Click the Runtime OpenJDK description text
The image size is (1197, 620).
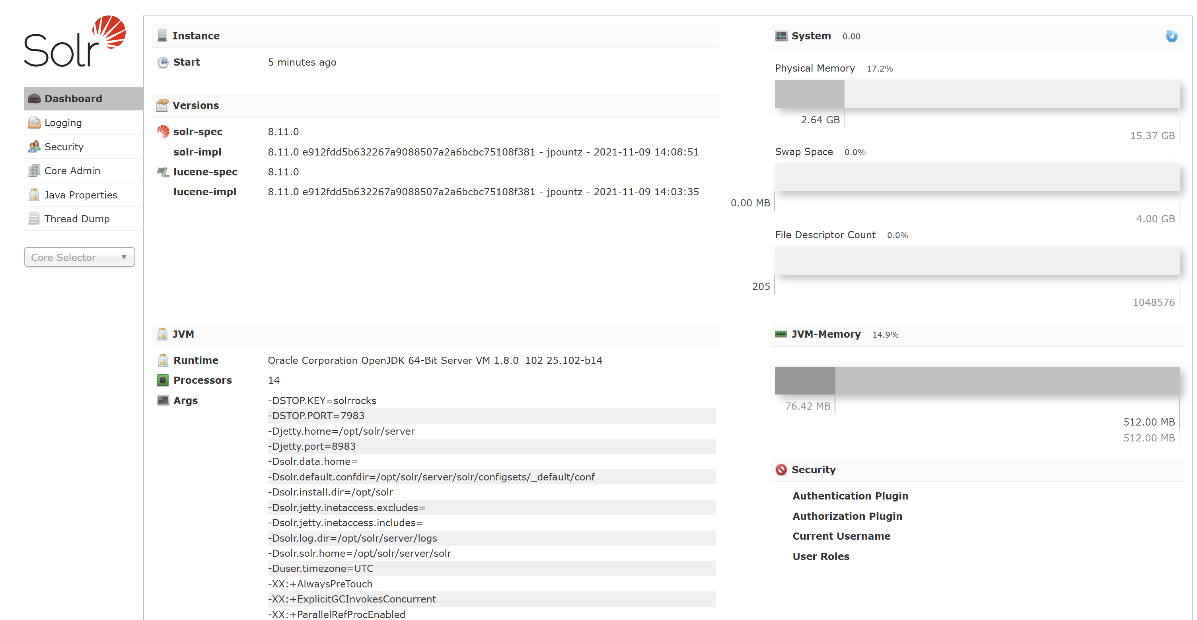pyautogui.click(x=435, y=360)
